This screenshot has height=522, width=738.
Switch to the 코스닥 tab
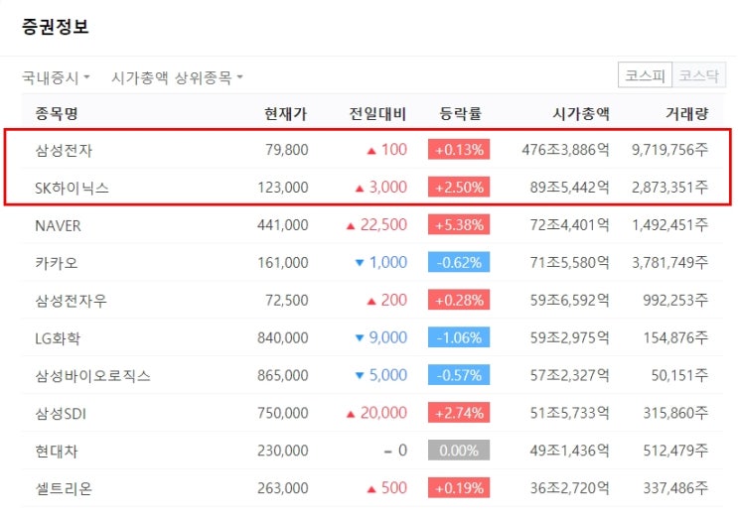tap(699, 75)
